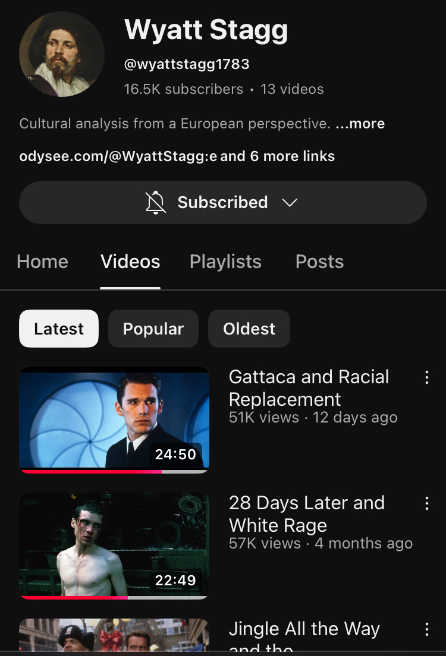This screenshot has height=656, width=446.
Task: Tap the crossed-out notification bell icon
Action: pyautogui.click(x=155, y=203)
